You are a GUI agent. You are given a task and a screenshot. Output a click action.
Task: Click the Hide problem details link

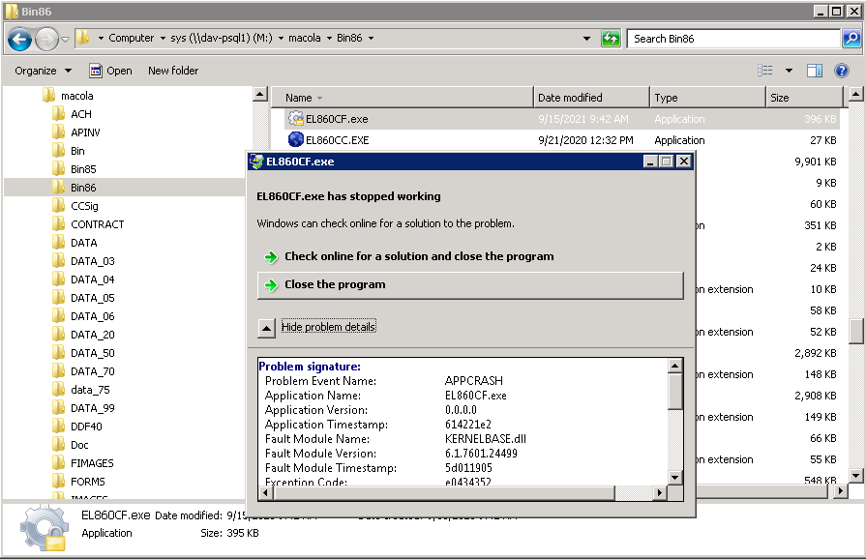329,327
